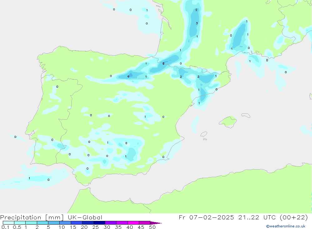Click the over-50 arrow tip of legend

[156, 223]
